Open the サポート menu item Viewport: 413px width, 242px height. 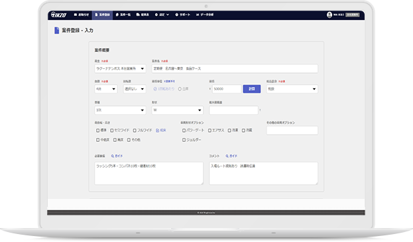[x=182, y=15]
